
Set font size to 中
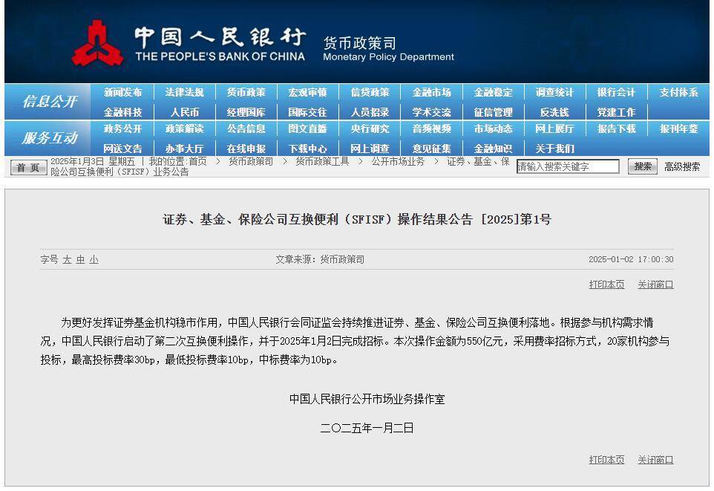point(81,259)
